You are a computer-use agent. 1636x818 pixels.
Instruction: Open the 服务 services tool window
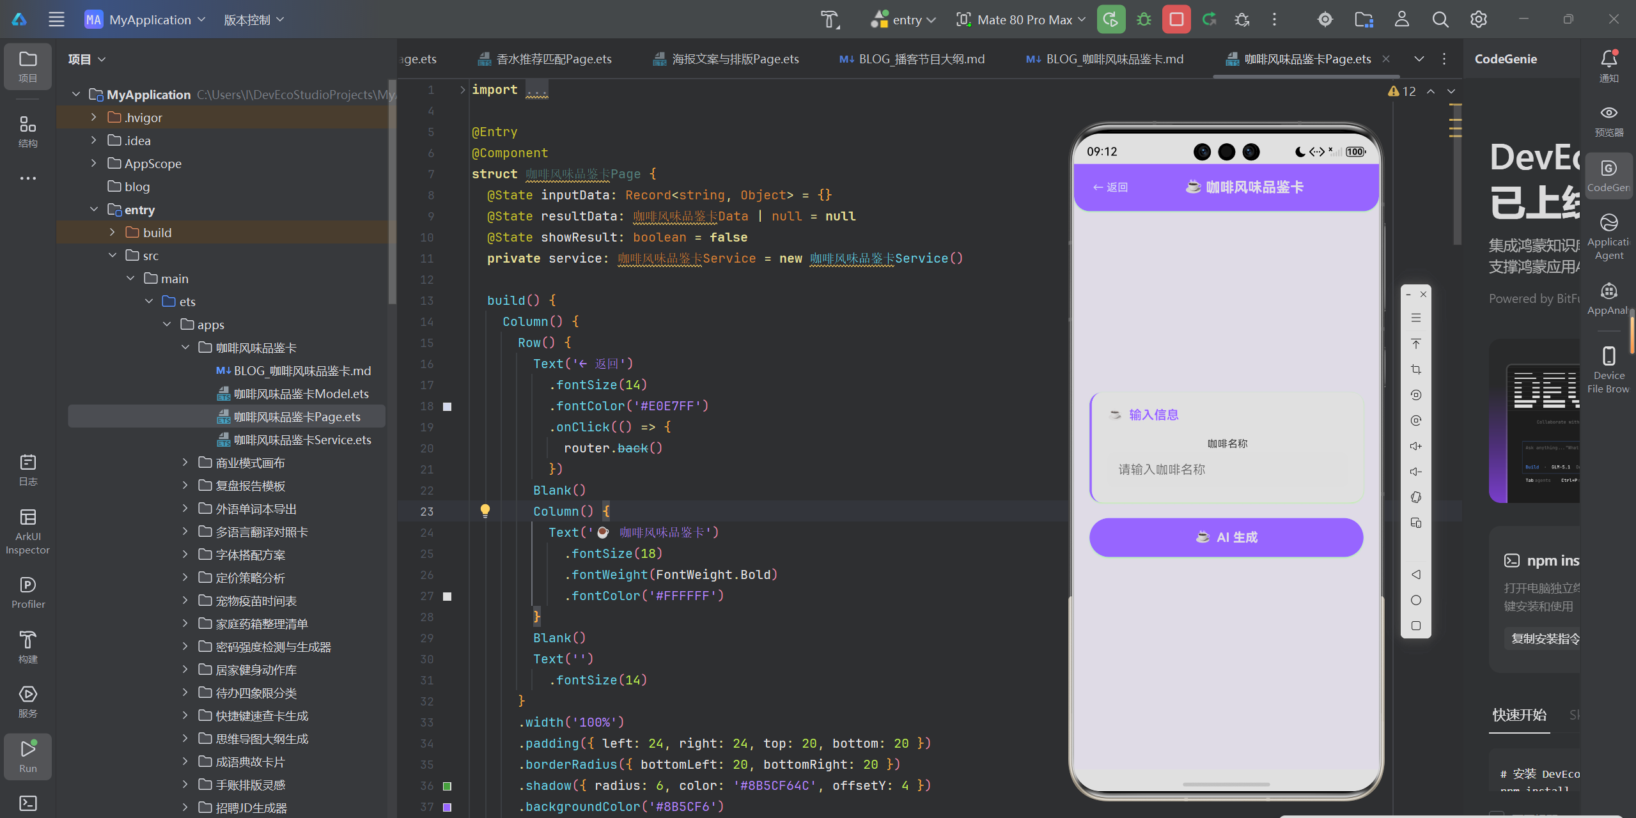[x=27, y=702]
